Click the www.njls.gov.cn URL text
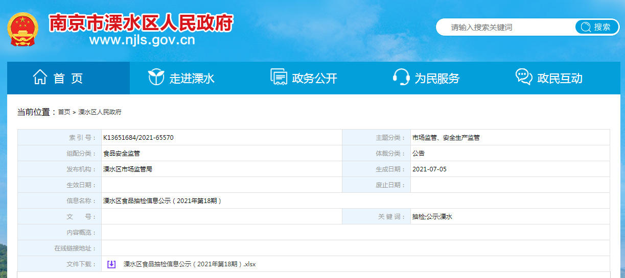The height and width of the screenshot is (278, 625). point(142,40)
